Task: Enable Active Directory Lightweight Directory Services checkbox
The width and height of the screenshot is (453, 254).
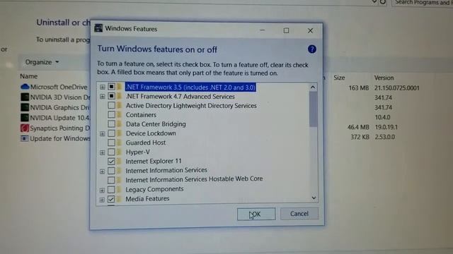Action: pyautogui.click(x=111, y=105)
